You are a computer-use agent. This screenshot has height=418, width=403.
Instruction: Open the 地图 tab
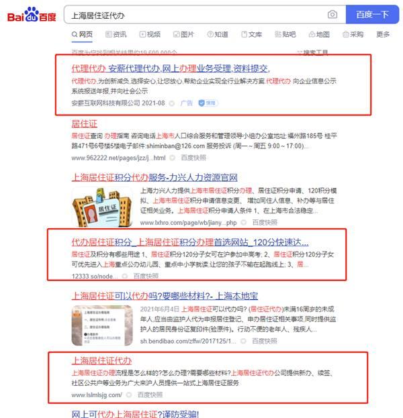click(319, 34)
